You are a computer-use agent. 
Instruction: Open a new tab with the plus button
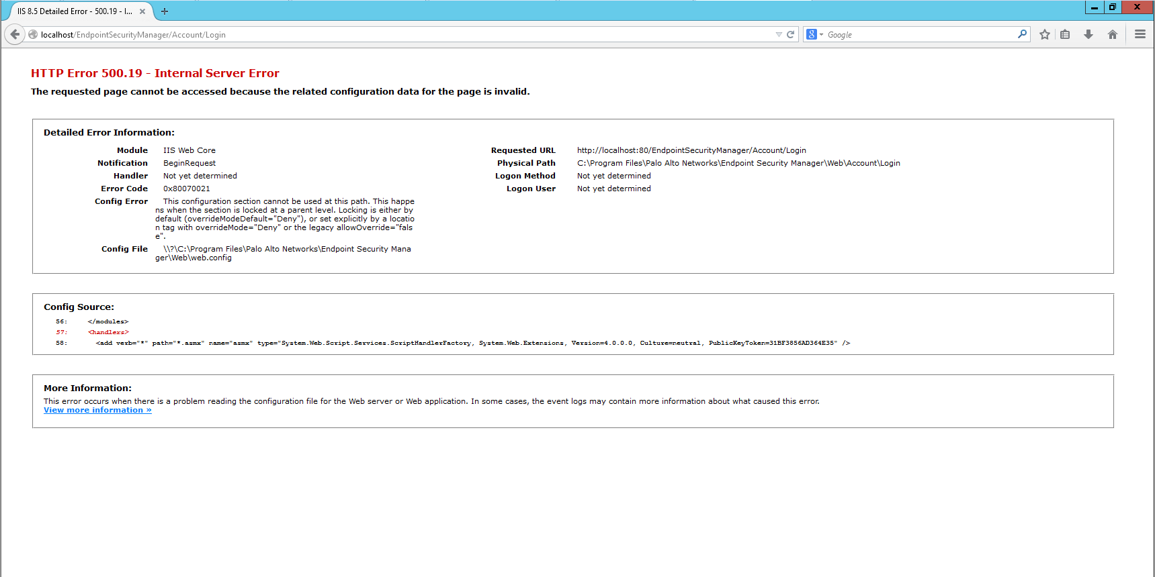(165, 11)
